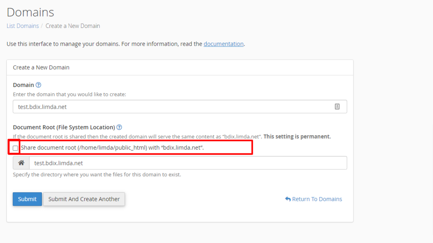Focus the document root directory input field

pyautogui.click(x=188, y=163)
